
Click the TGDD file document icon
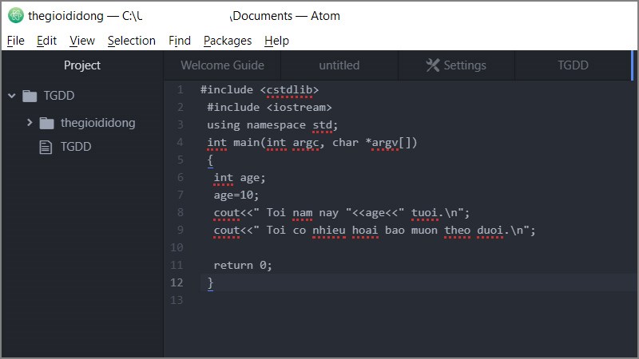(46, 147)
